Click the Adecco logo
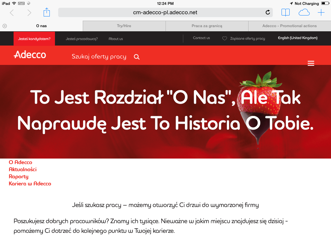This screenshot has height=248, width=331. tap(30, 55)
